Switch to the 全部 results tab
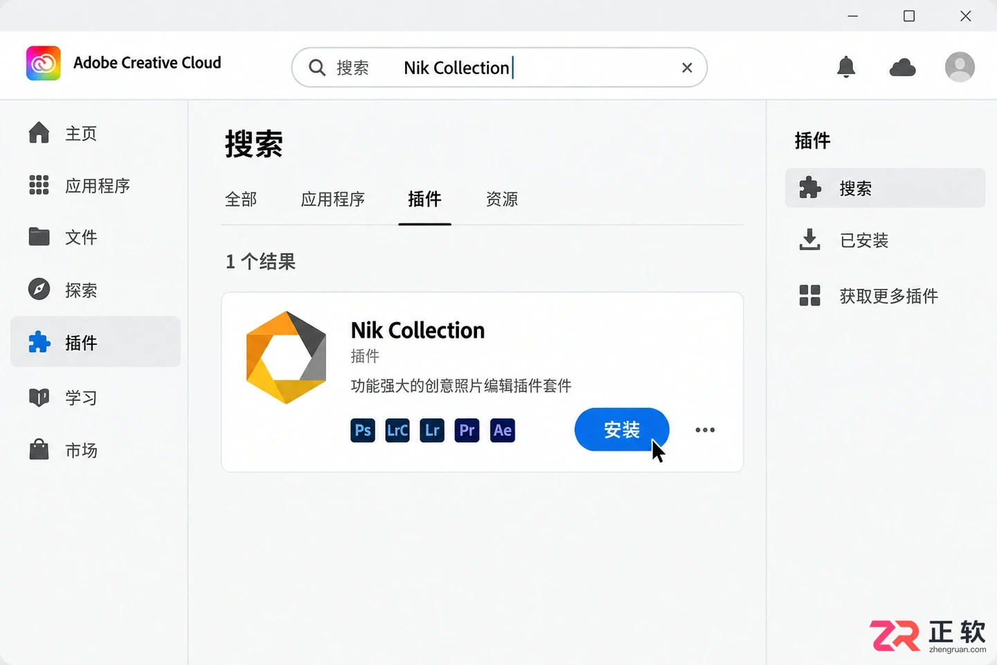The height and width of the screenshot is (665, 997). (241, 199)
